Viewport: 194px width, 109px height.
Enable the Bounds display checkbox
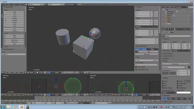click(178, 81)
